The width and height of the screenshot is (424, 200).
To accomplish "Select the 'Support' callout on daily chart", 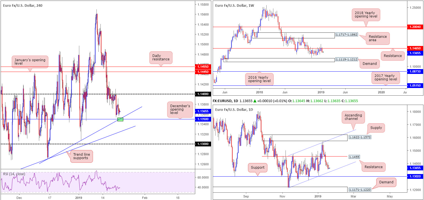I will coord(258,167).
